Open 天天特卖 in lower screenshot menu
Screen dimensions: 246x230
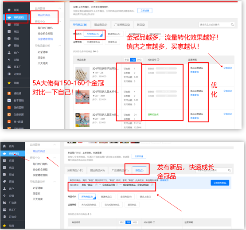(38, 199)
